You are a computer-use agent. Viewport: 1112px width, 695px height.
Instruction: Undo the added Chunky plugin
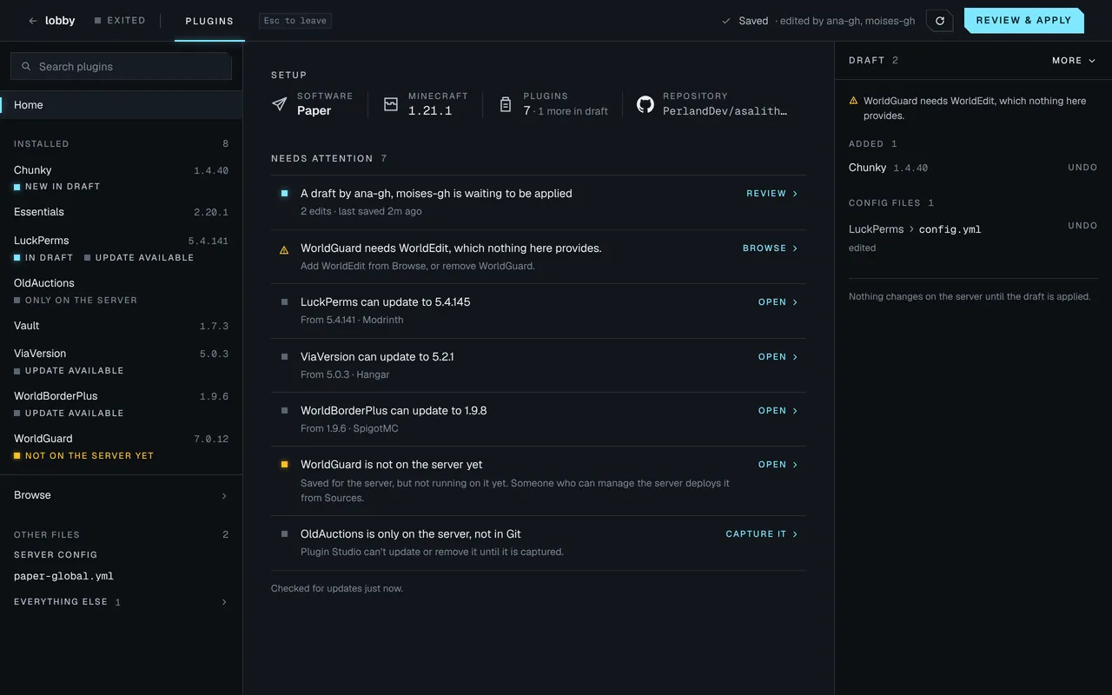coord(1082,168)
